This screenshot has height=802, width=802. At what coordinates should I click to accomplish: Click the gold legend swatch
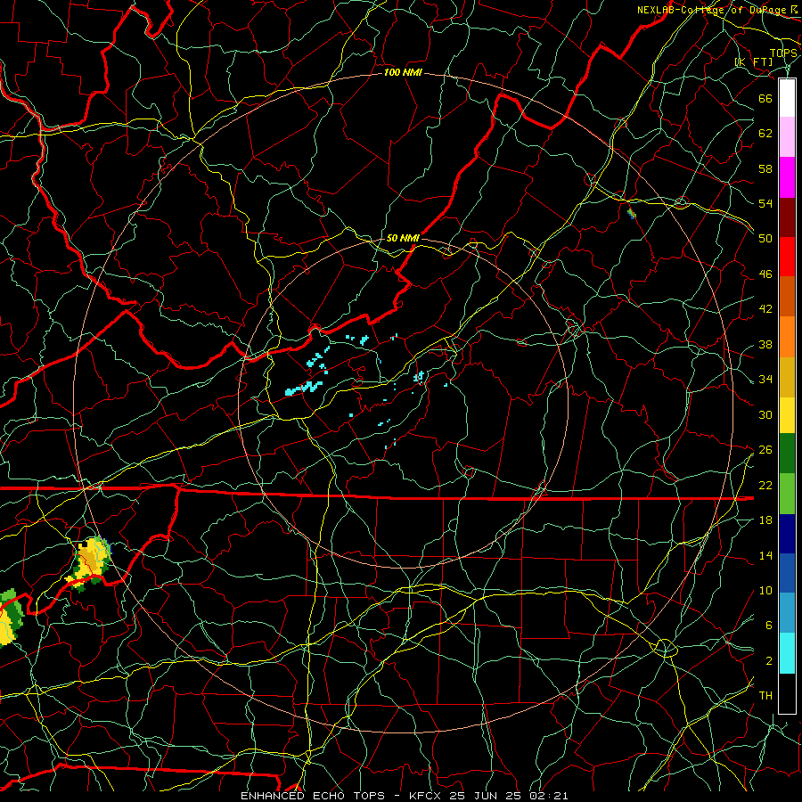pyautogui.click(x=787, y=377)
